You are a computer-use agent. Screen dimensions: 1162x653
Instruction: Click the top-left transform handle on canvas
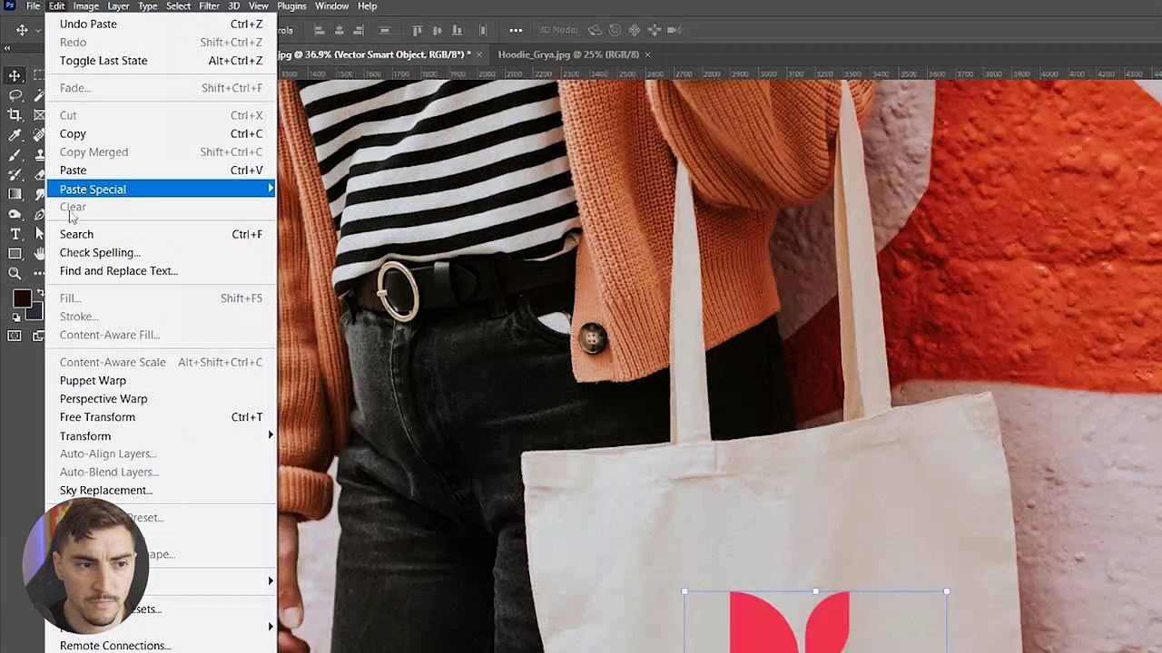[x=684, y=591]
